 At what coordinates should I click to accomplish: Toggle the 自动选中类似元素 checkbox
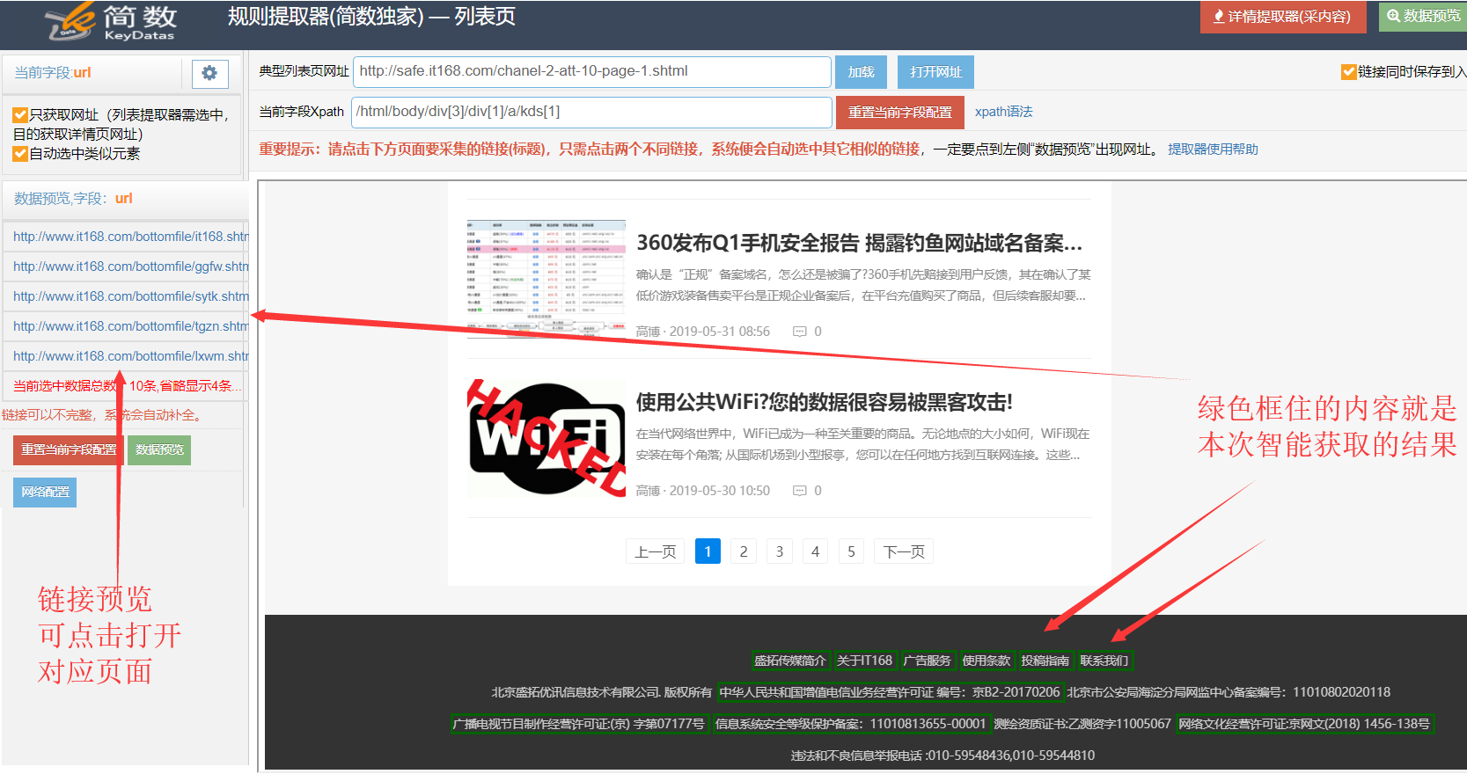click(20, 154)
